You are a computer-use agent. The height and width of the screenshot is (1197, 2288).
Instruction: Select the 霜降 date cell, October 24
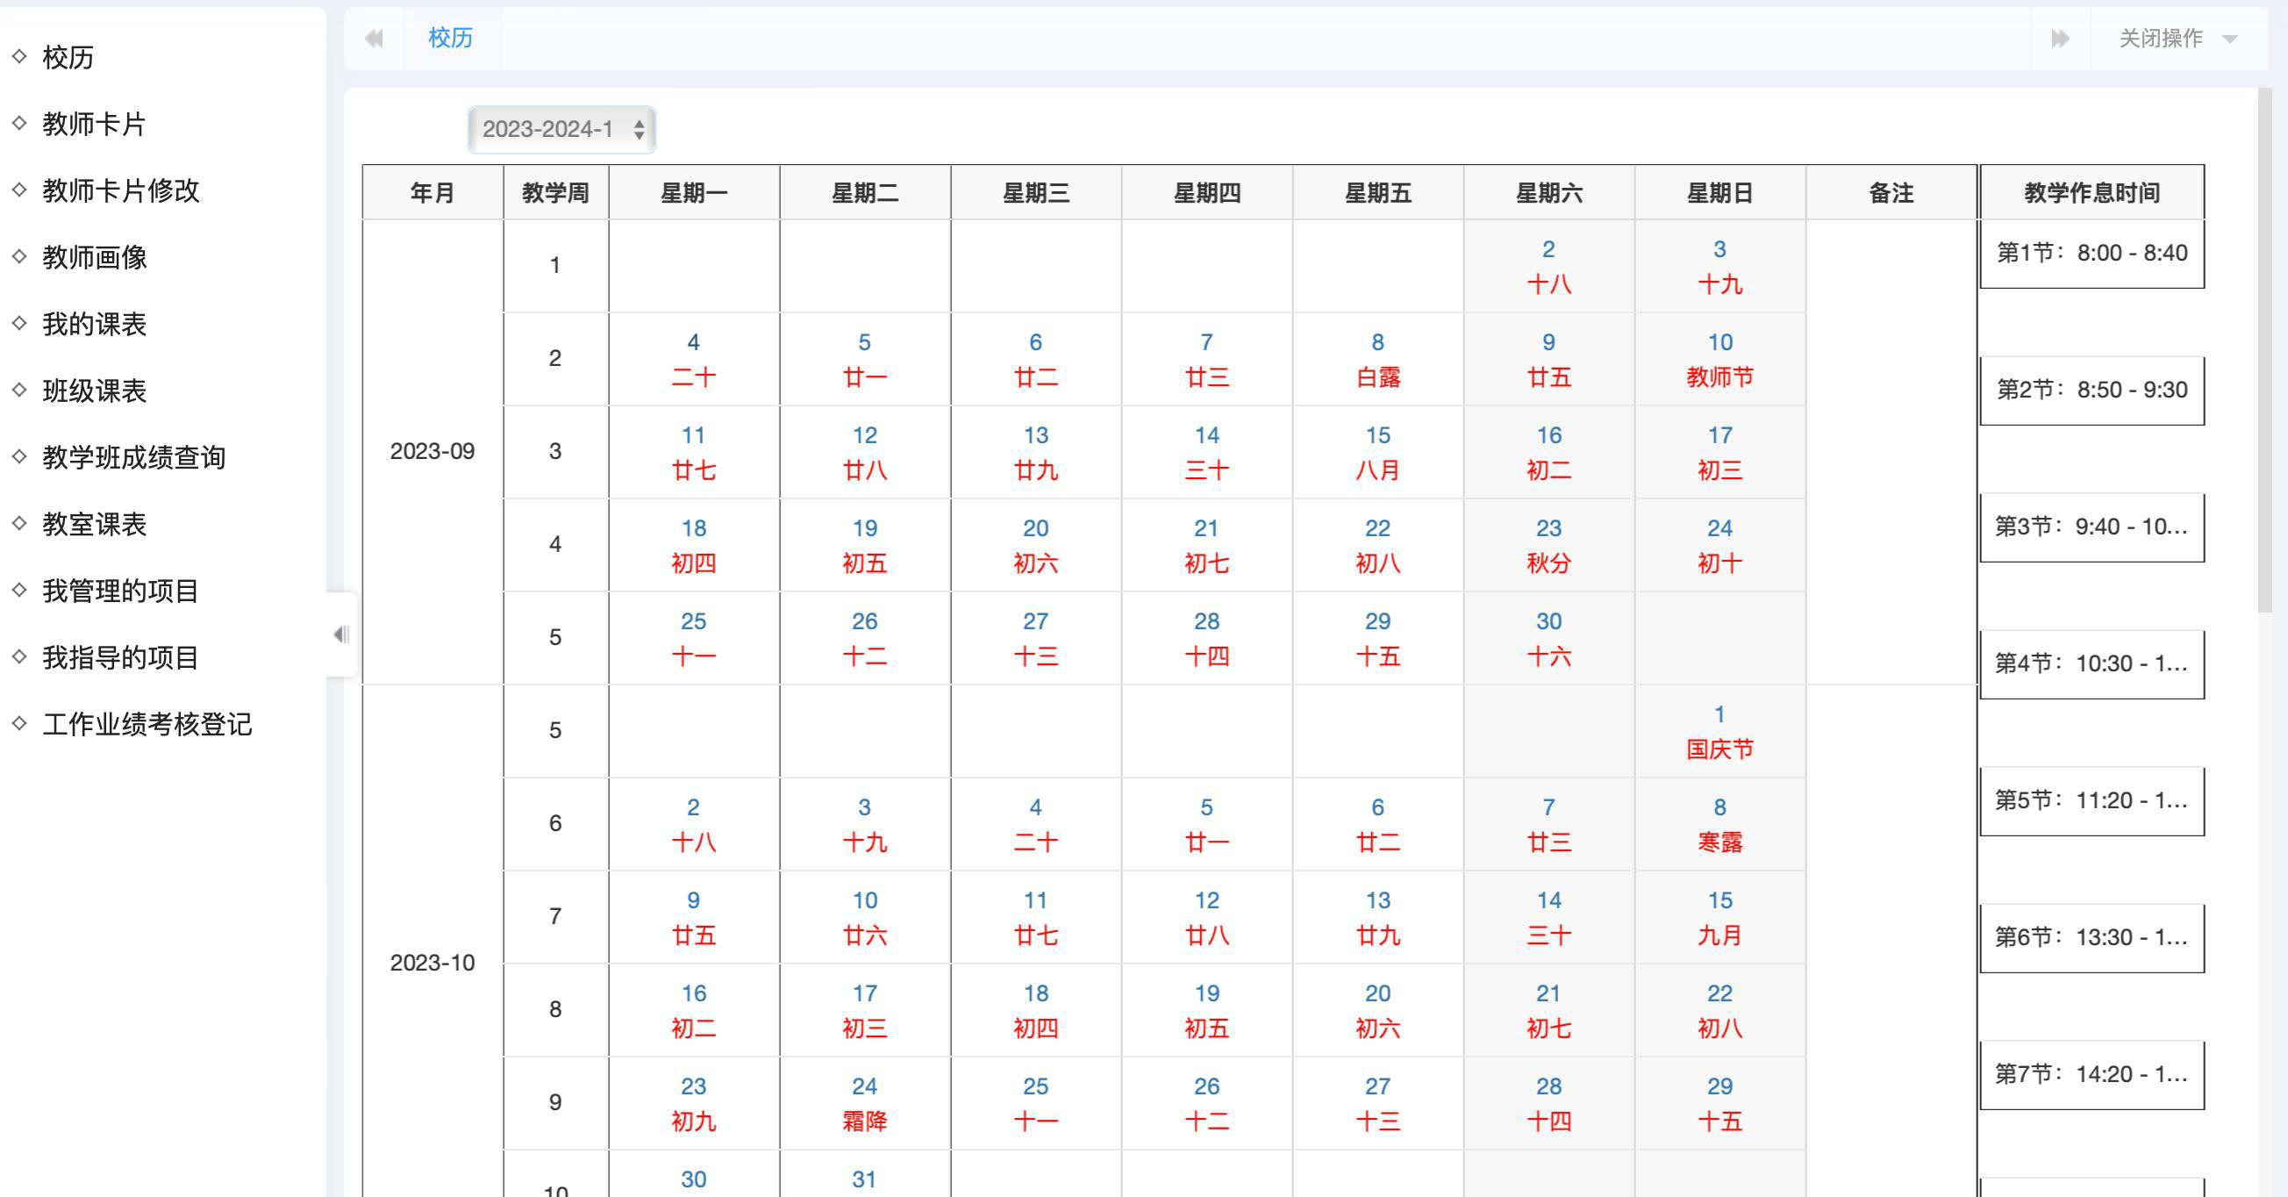click(x=864, y=1103)
